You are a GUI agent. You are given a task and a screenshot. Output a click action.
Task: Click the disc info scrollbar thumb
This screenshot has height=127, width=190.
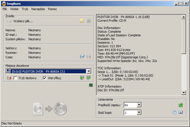184,37
